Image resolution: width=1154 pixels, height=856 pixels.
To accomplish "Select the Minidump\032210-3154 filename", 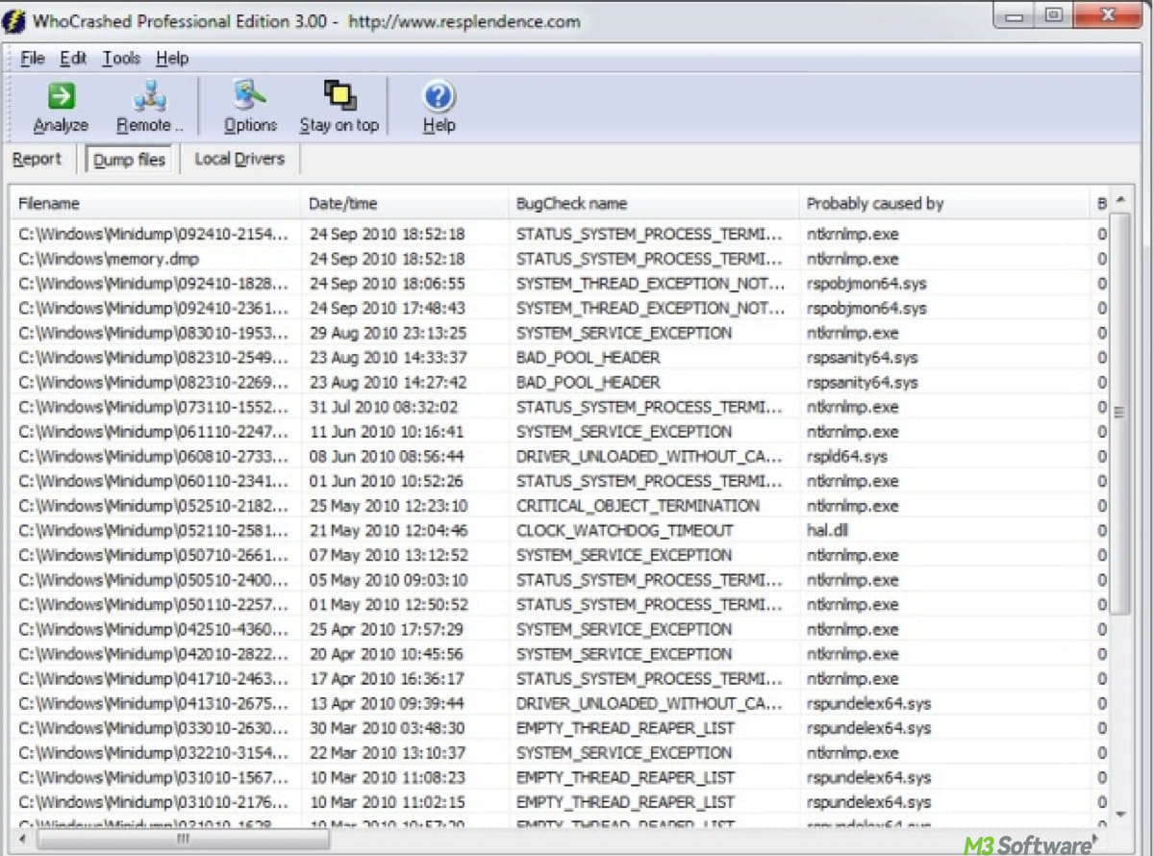I will tap(153, 753).
